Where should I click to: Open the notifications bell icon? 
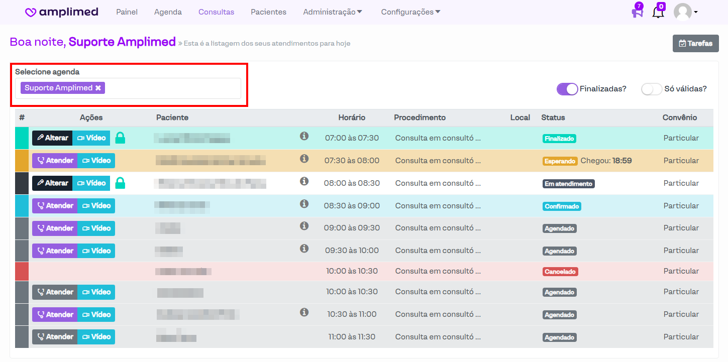coord(658,13)
